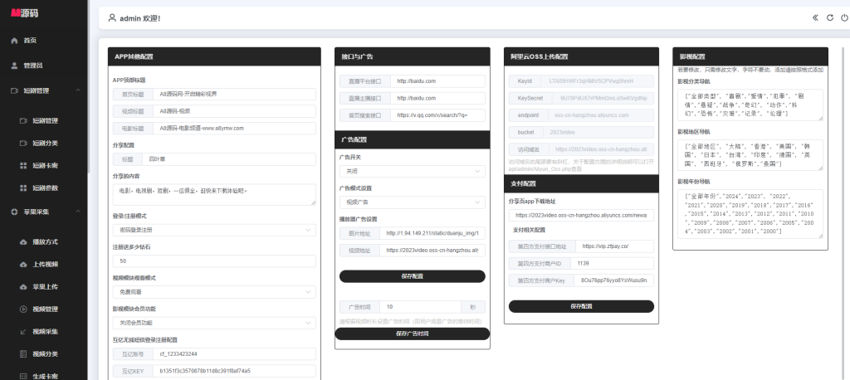Click the 保存广告时间 button
850x380 pixels.
point(413,334)
